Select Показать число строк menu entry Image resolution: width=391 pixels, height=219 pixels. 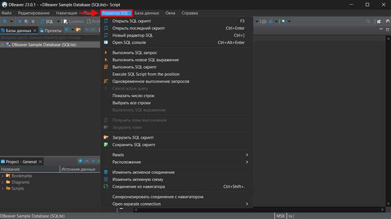[176, 96]
